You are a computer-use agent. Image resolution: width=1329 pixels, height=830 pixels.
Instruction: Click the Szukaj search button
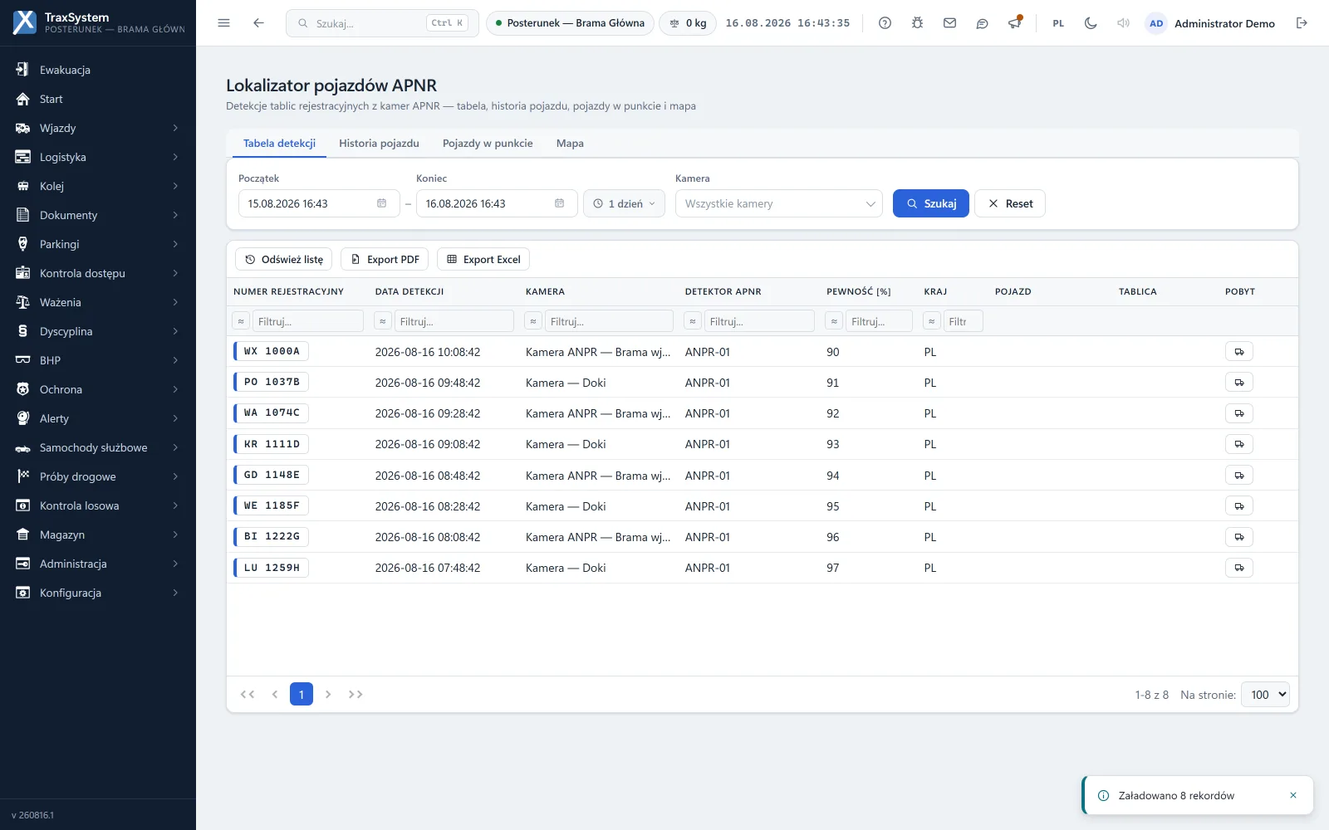coord(931,203)
